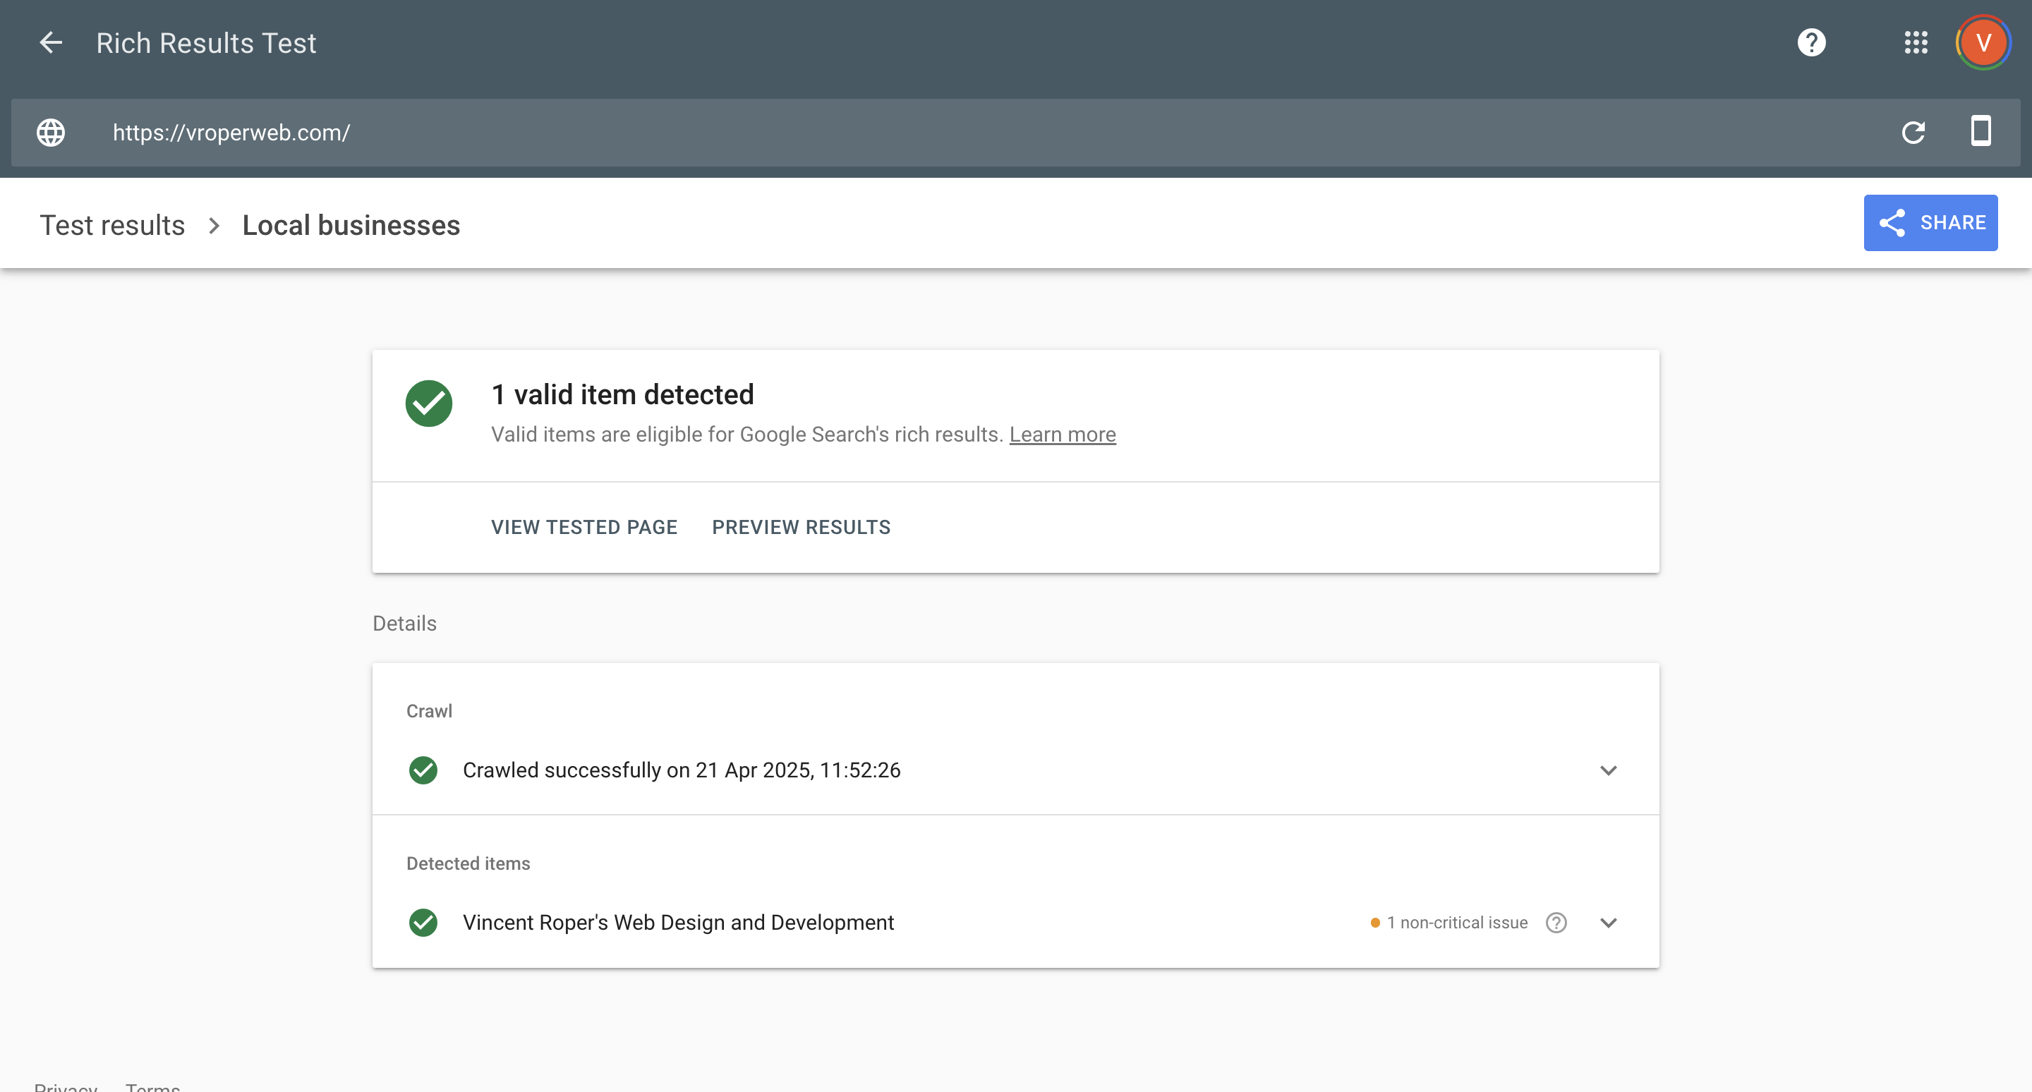Viewport: 2032px width, 1092px height.
Task: Open the Google apps grid icon
Action: click(1916, 42)
